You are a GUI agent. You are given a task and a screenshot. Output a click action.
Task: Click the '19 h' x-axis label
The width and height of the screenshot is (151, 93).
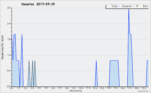[x=144, y=88]
